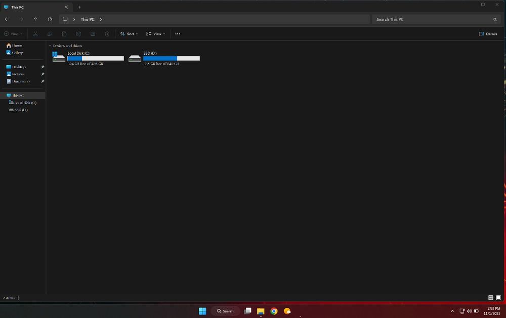
Task: Maximize the File Explorer window
Action: coord(483,5)
